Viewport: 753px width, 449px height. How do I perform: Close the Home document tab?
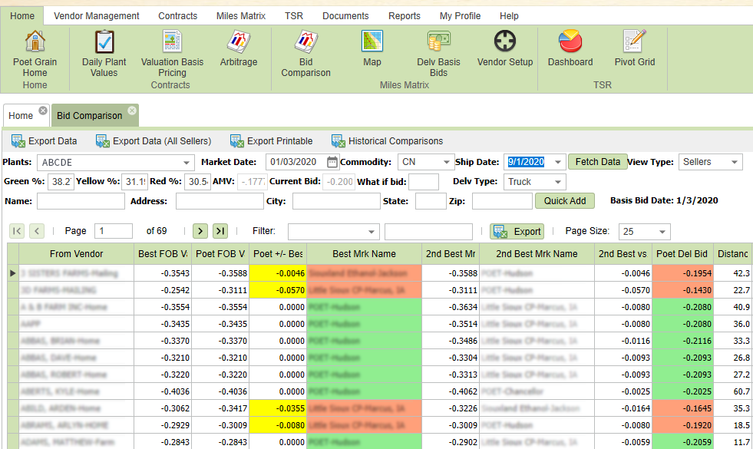coord(43,111)
